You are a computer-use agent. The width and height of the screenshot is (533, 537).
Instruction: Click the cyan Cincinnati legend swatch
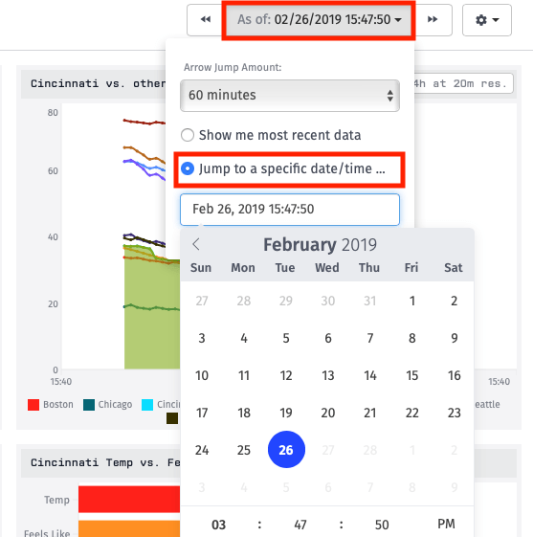coord(147,405)
